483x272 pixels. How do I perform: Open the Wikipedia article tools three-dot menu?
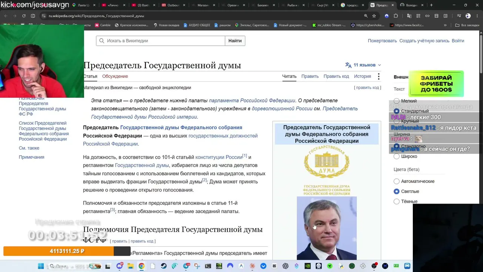pyautogui.click(x=378, y=76)
